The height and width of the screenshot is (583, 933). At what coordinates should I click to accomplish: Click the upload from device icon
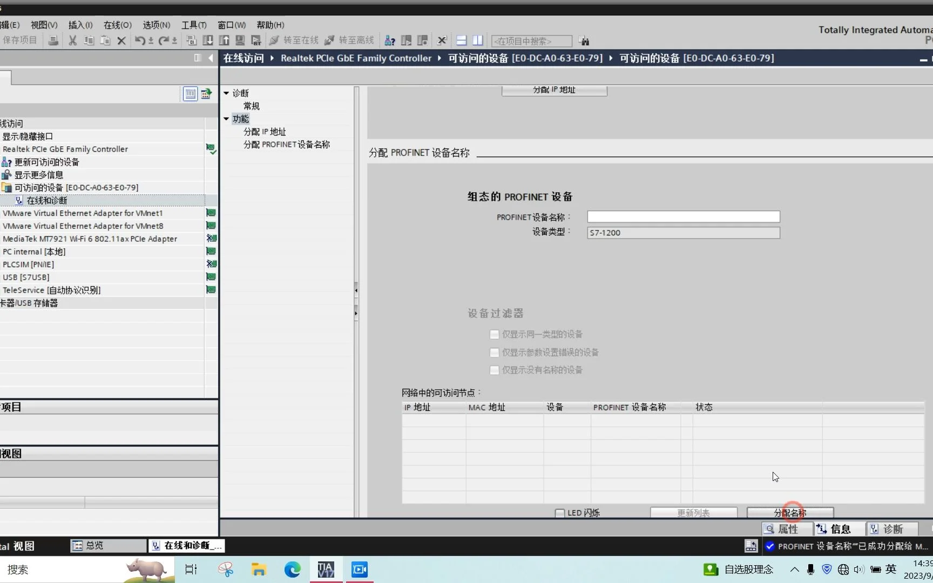coord(224,40)
